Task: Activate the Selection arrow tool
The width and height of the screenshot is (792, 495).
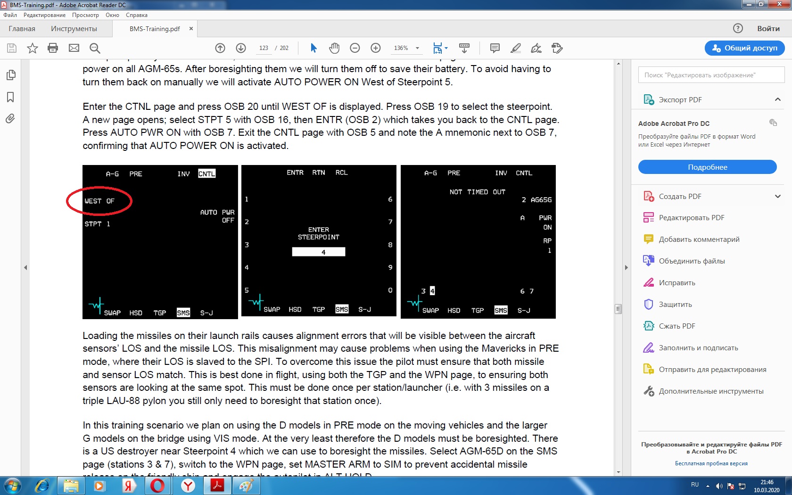Action: click(313, 48)
